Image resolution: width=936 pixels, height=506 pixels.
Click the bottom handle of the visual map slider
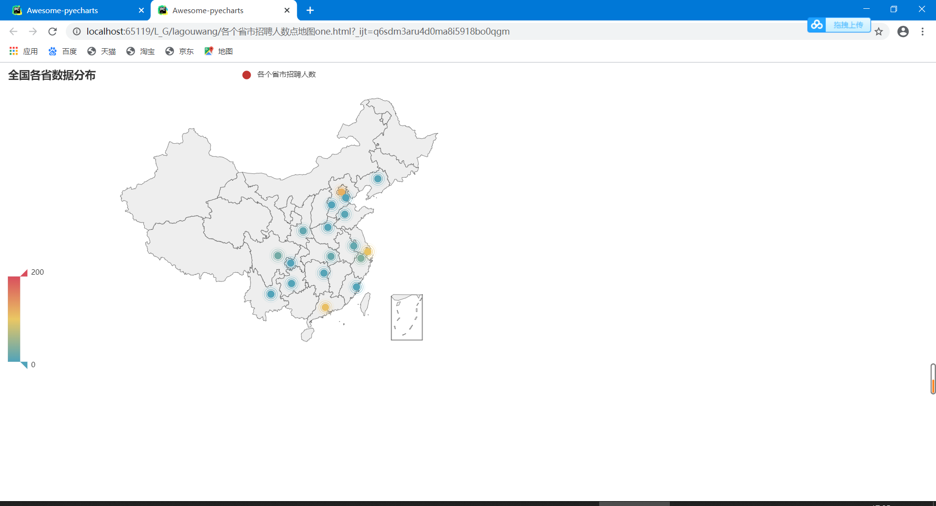coord(24,365)
